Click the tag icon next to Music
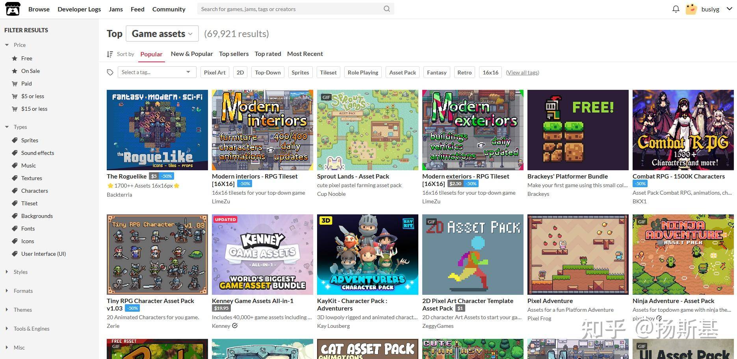 pos(15,166)
